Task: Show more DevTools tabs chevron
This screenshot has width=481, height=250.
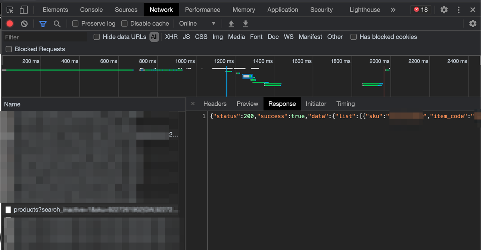Action: (x=393, y=10)
